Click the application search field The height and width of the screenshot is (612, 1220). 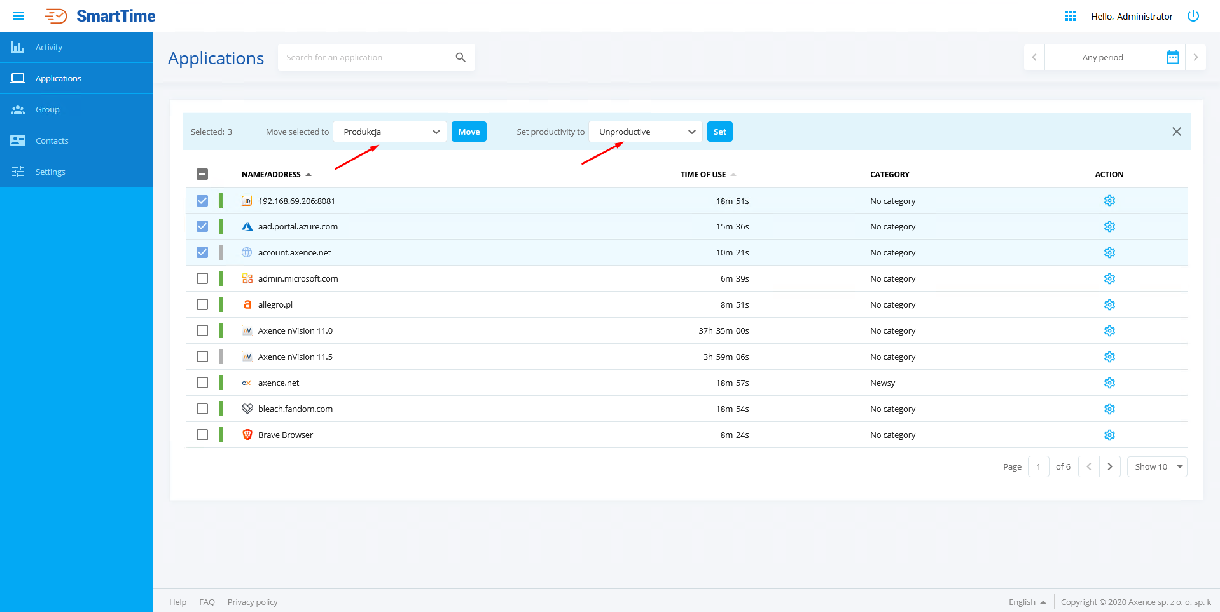coord(366,57)
